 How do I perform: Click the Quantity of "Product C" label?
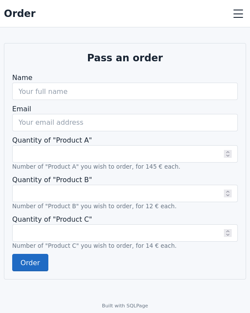tap(52, 219)
